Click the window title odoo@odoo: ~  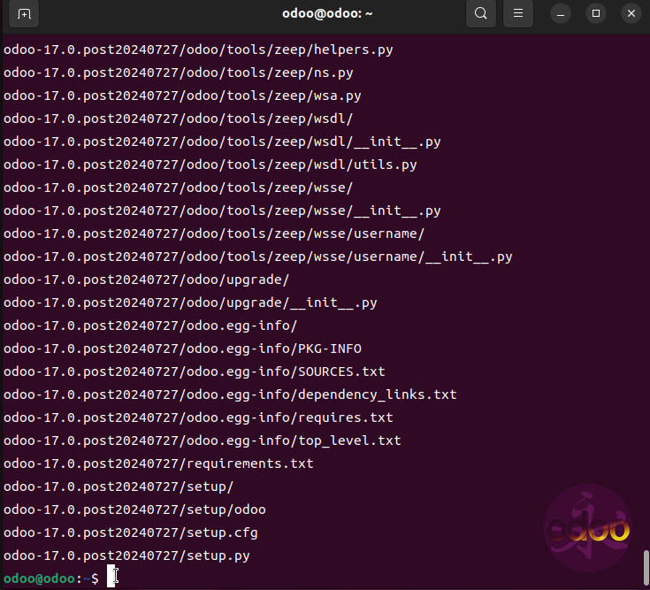[325, 13]
